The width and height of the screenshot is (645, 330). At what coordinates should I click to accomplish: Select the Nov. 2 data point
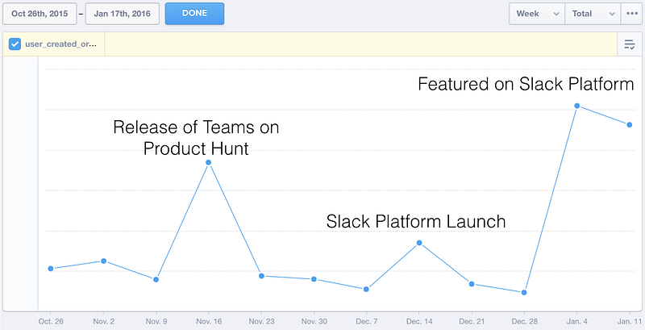(104, 261)
